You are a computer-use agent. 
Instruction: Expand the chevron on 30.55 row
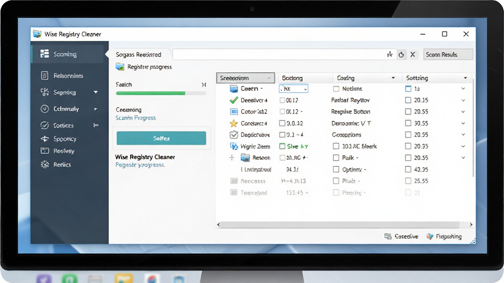click(x=463, y=123)
